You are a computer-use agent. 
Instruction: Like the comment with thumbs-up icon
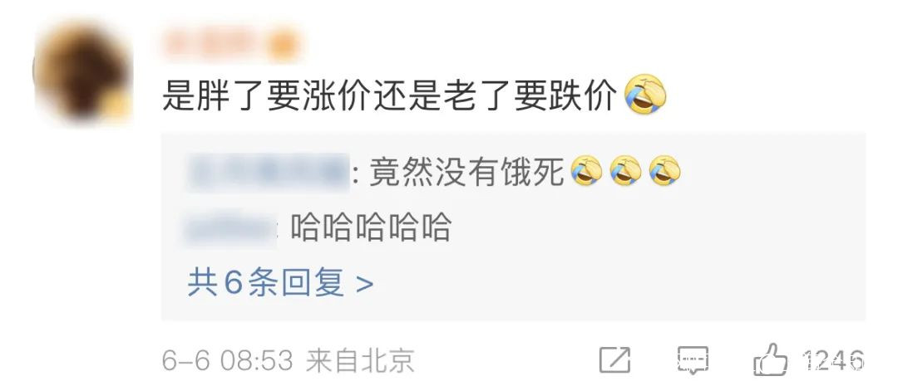point(770,359)
